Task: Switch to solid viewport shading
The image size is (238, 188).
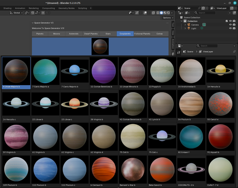Action: coord(161,13)
